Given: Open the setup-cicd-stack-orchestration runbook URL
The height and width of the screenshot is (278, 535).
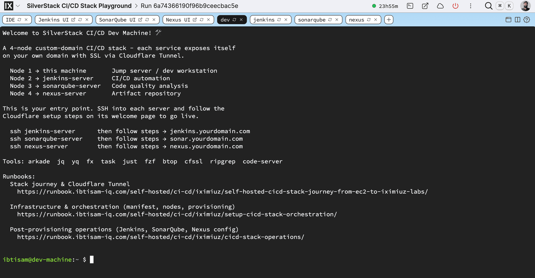Looking at the screenshot, I should click(177, 214).
